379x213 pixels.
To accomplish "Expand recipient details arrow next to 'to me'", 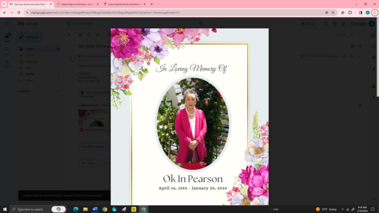I will click(x=86, y=60).
